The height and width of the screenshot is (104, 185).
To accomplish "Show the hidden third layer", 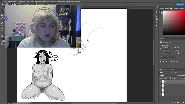I will point(160,90).
